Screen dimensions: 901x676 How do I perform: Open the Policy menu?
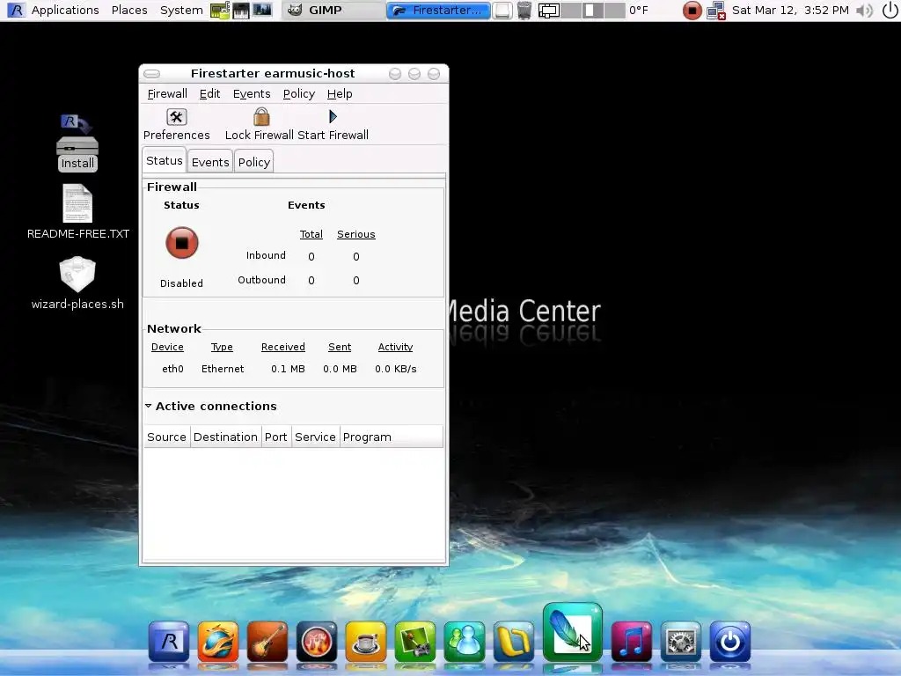pyautogui.click(x=299, y=93)
